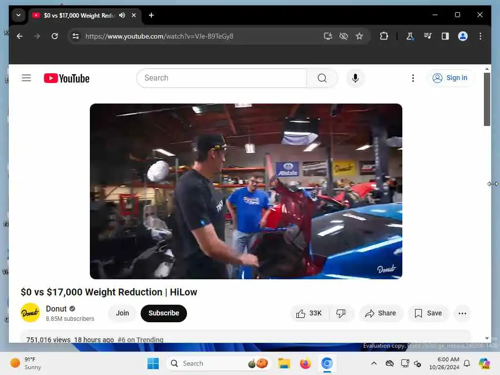Click the forward navigation arrow

[x=37, y=36]
